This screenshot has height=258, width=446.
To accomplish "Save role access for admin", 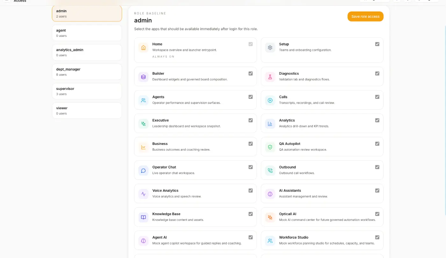I will (x=365, y=17).
